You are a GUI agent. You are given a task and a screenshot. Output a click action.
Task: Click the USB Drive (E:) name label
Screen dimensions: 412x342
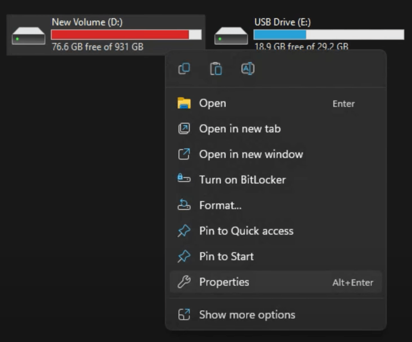pyautogui.click(x=282, y=22)
